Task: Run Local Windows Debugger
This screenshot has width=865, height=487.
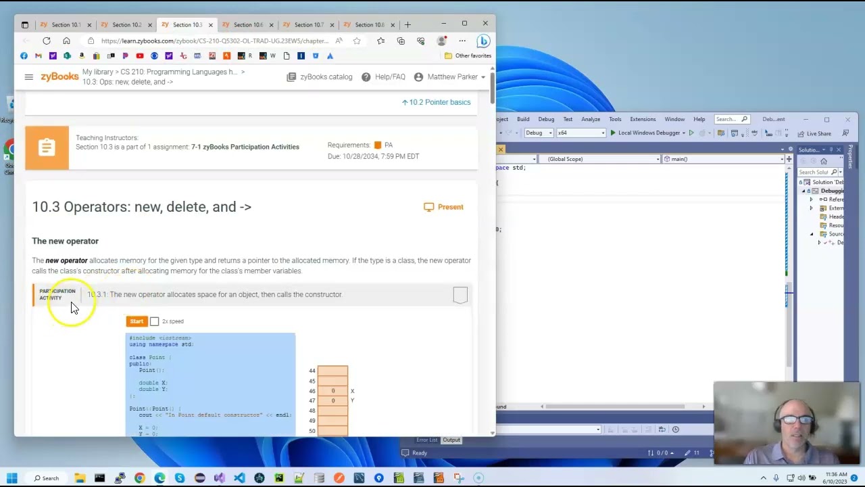Action: point(647,133)
